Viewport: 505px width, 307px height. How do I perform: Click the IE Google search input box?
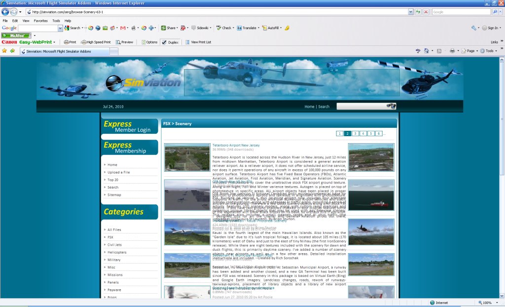tap(461, 12)
